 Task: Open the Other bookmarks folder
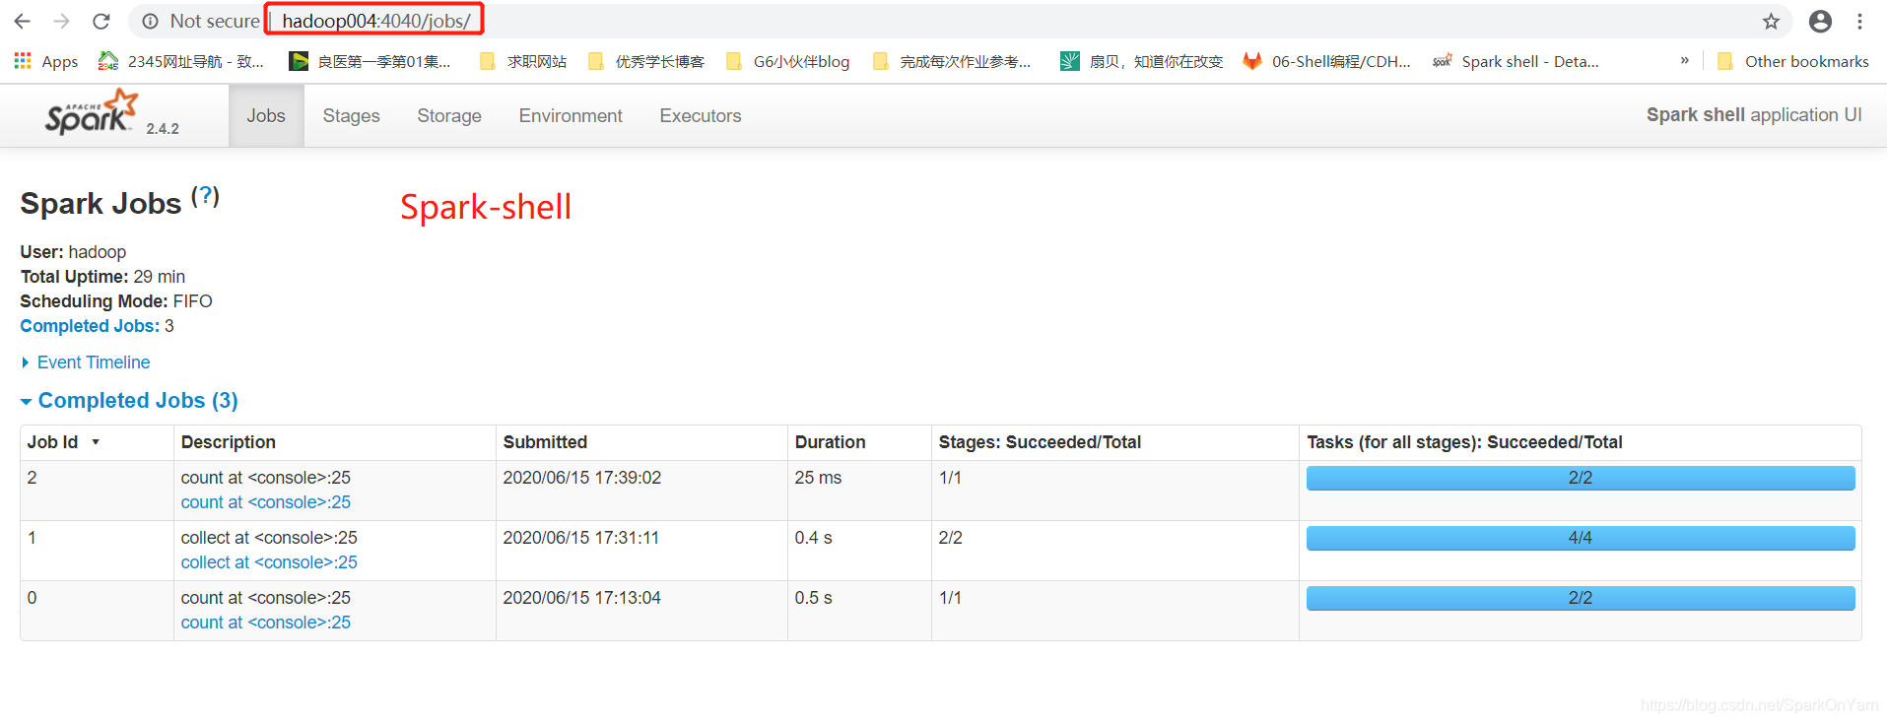(x=1792, y=61)
